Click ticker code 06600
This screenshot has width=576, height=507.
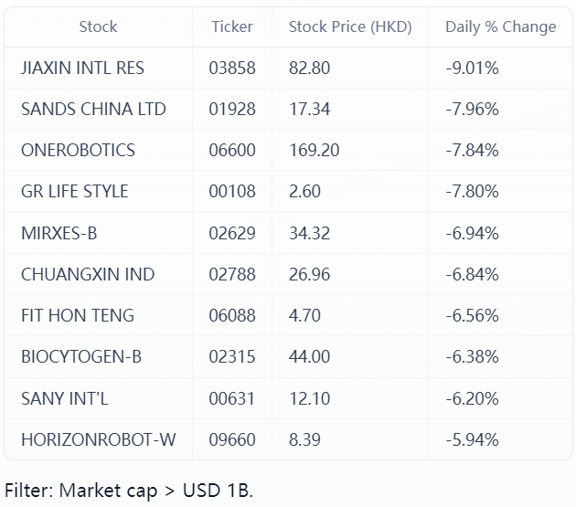tap(232, 151)
